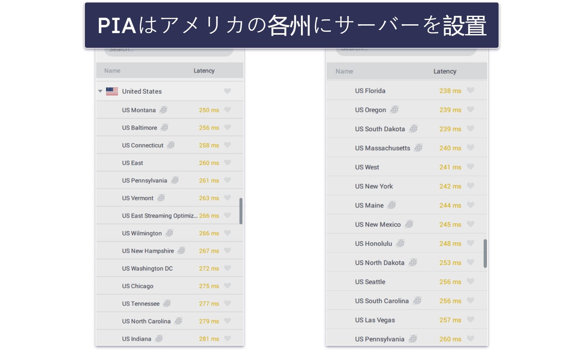Select the US West server

coord(407,167)
